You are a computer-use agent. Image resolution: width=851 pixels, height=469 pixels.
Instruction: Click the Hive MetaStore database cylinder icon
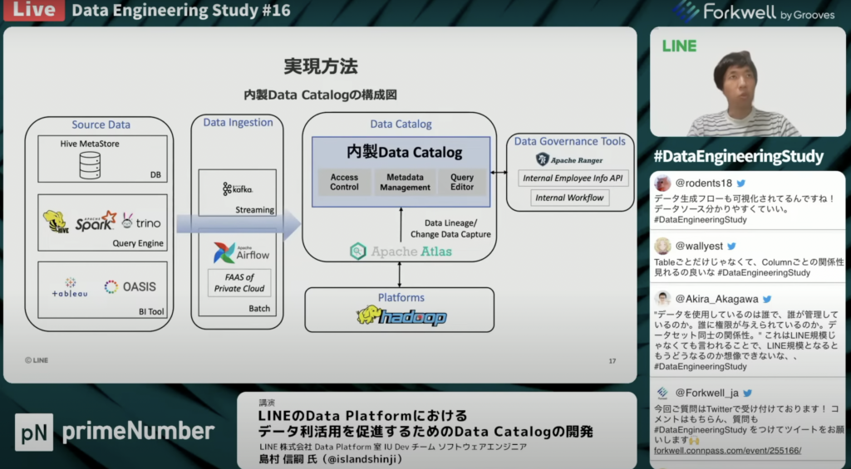coord(89,165)
